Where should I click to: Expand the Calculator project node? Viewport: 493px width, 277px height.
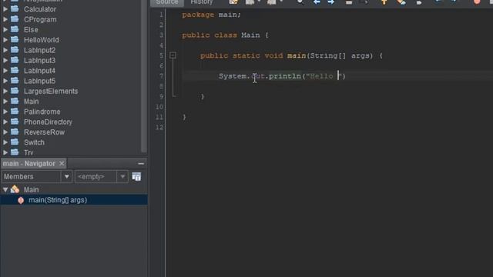[5, 9]
